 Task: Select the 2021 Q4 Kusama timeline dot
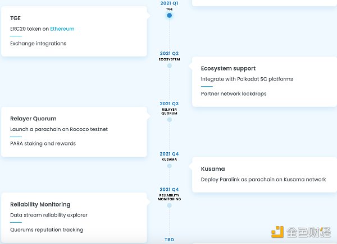(169, 166)
